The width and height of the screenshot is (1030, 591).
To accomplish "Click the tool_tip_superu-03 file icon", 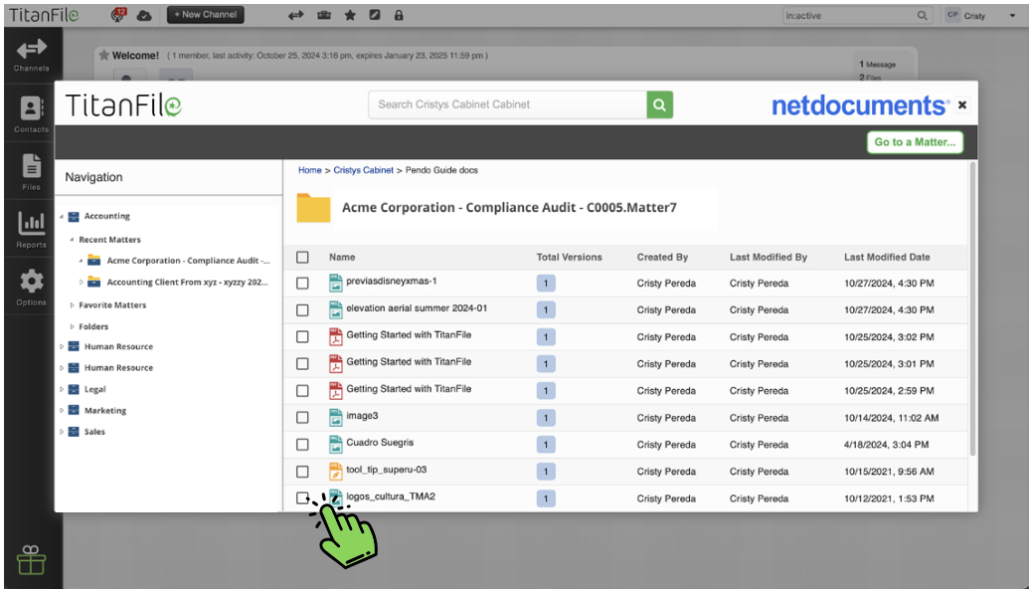I will [336, 472].
